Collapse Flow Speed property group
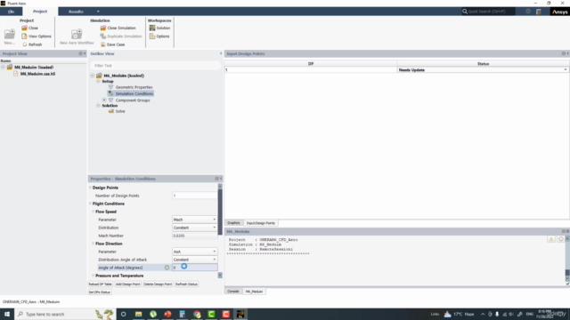Image resolution: width=570 pixels, height=320 pixels. 93,212
